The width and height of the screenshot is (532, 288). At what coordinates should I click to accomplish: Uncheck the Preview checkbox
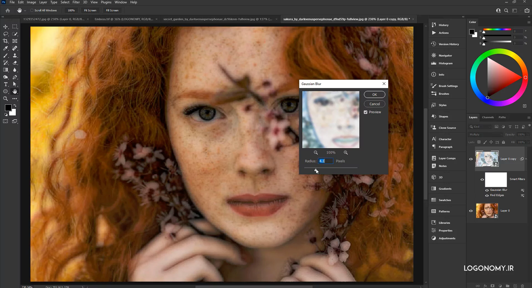tap(366, 112)
